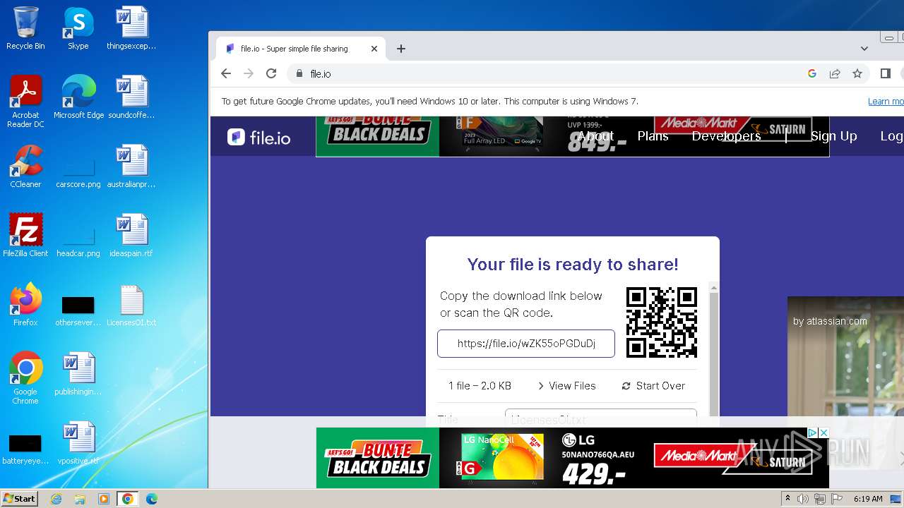Click the file.io logo

pos(258,137)
